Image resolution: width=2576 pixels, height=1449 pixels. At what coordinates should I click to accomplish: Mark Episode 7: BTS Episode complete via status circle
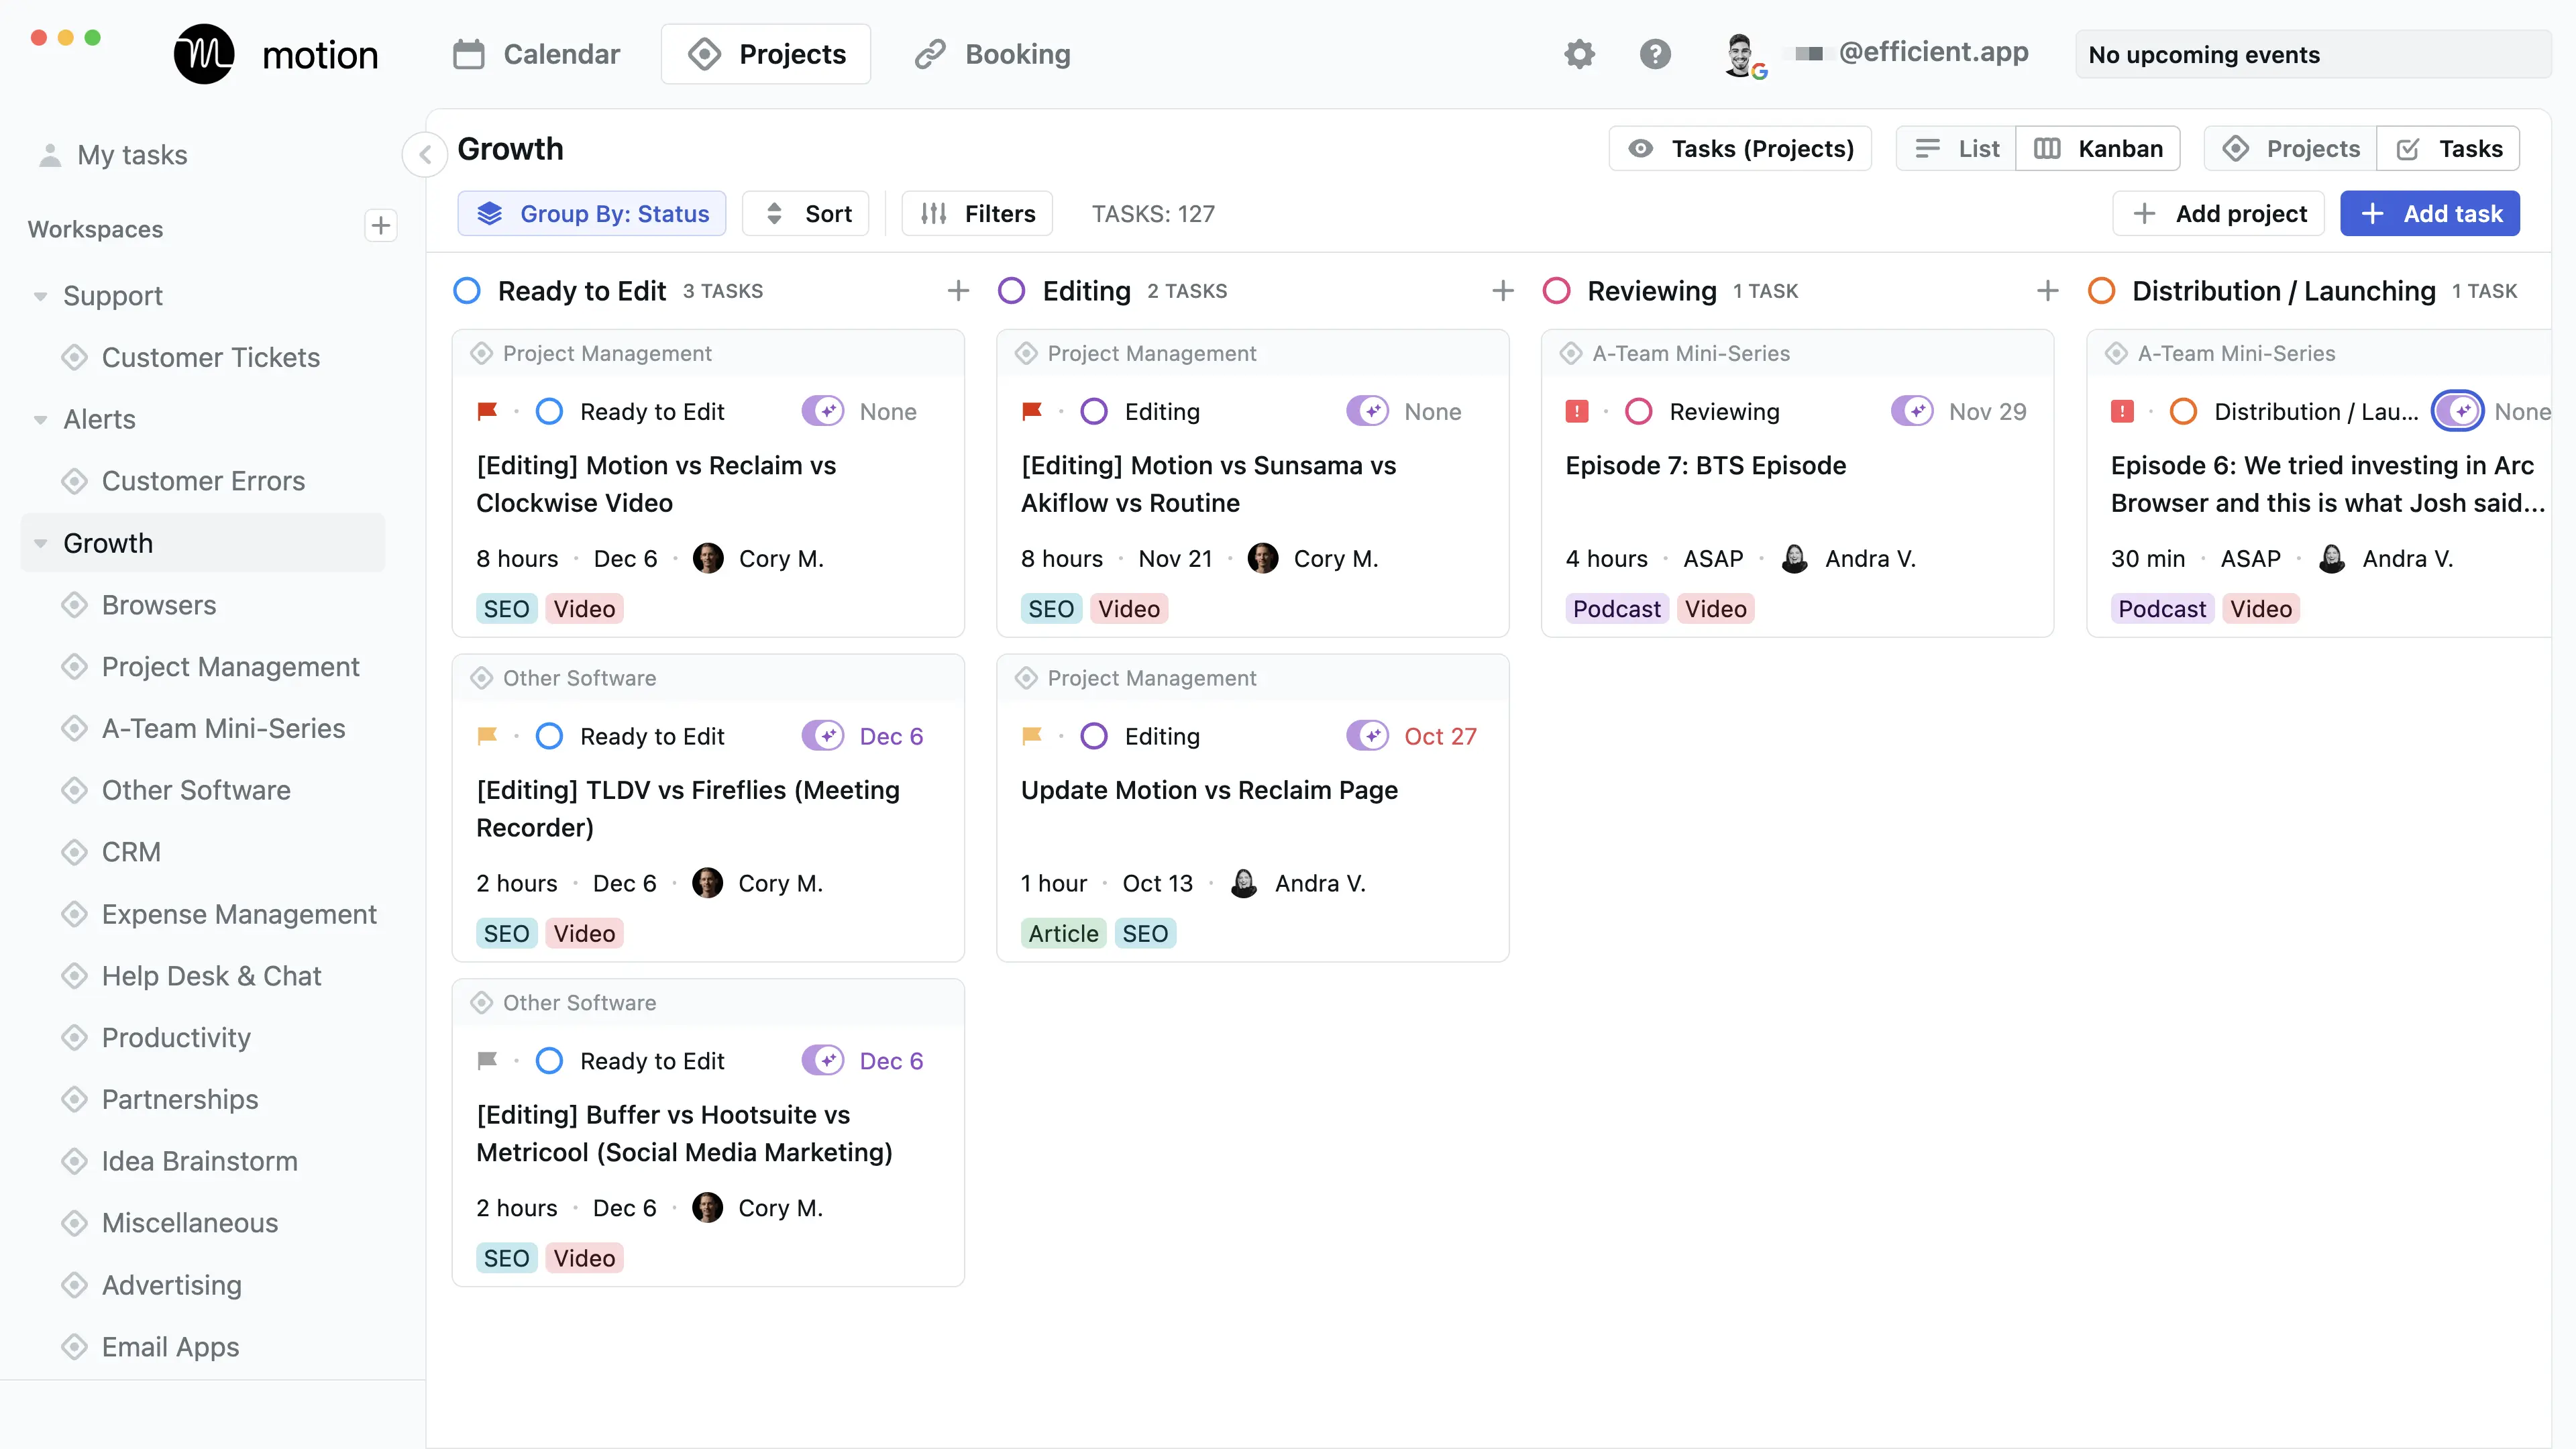pos(1639,410)
